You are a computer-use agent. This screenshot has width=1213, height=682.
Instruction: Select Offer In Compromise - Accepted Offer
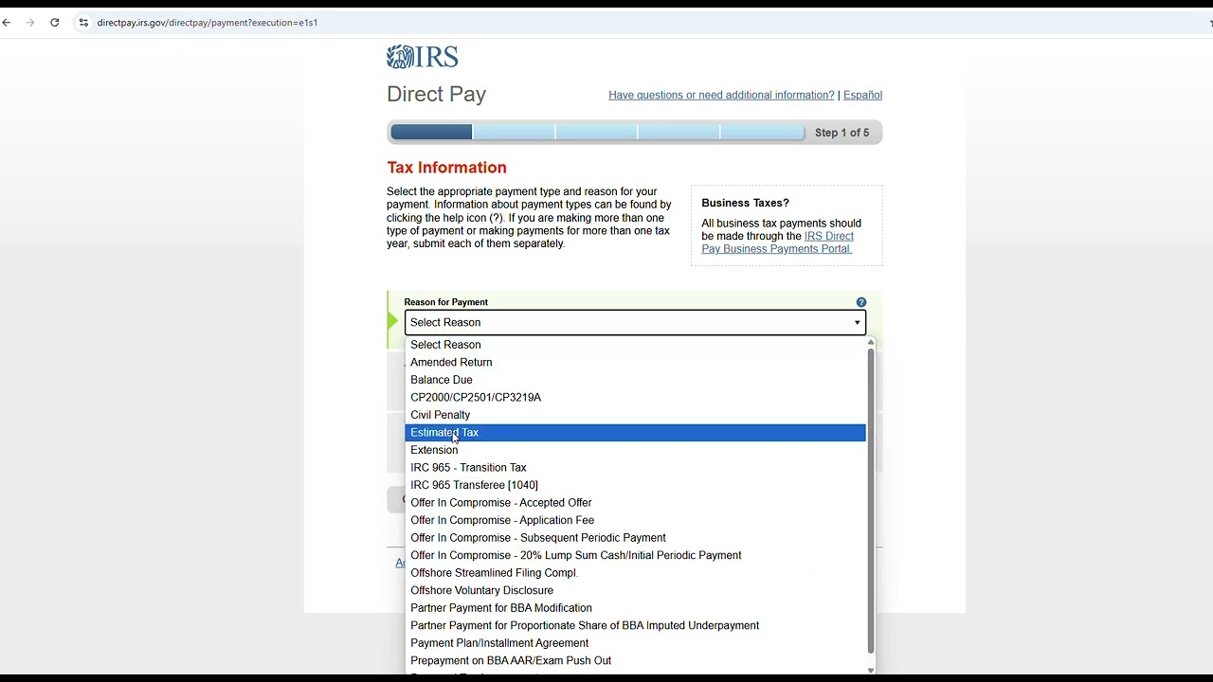pos(635,503)
